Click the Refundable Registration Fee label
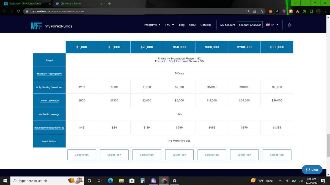 [49, 128]
